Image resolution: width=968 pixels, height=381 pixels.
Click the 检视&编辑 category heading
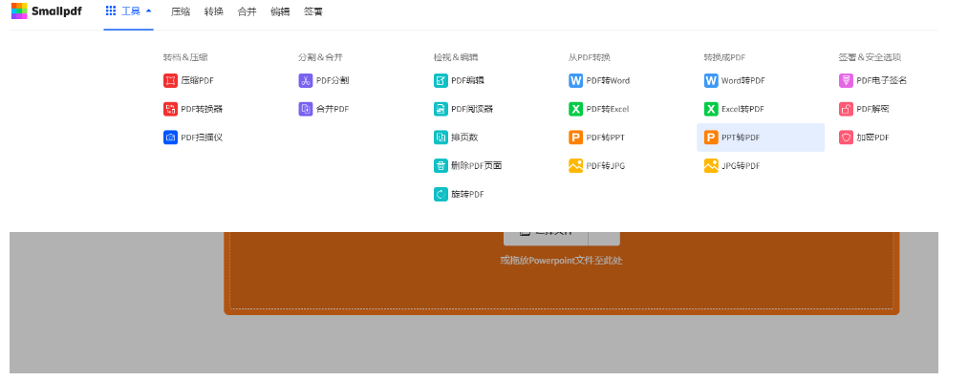(x=456, y=57)
